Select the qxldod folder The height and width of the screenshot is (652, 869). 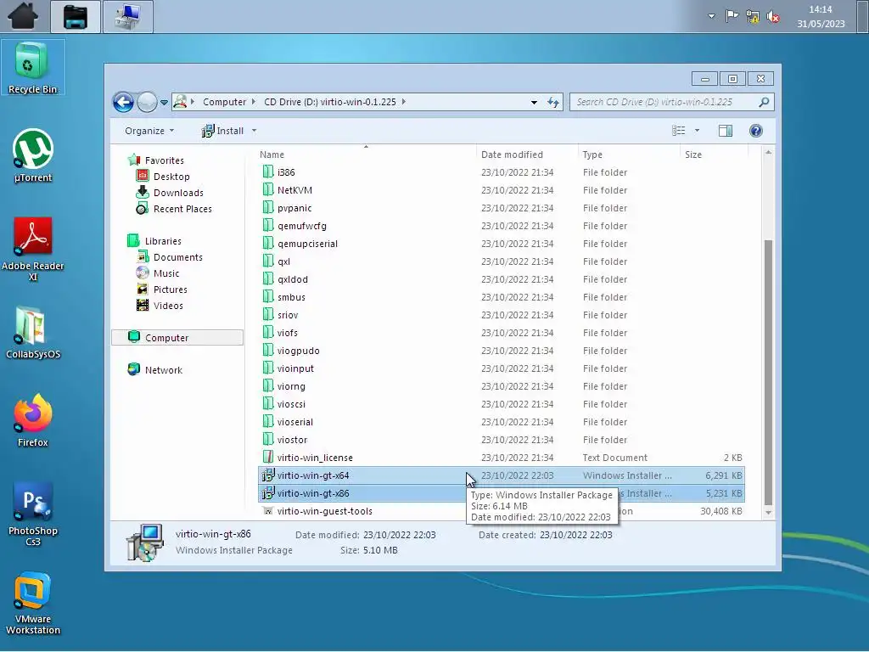tap(502, 279)
